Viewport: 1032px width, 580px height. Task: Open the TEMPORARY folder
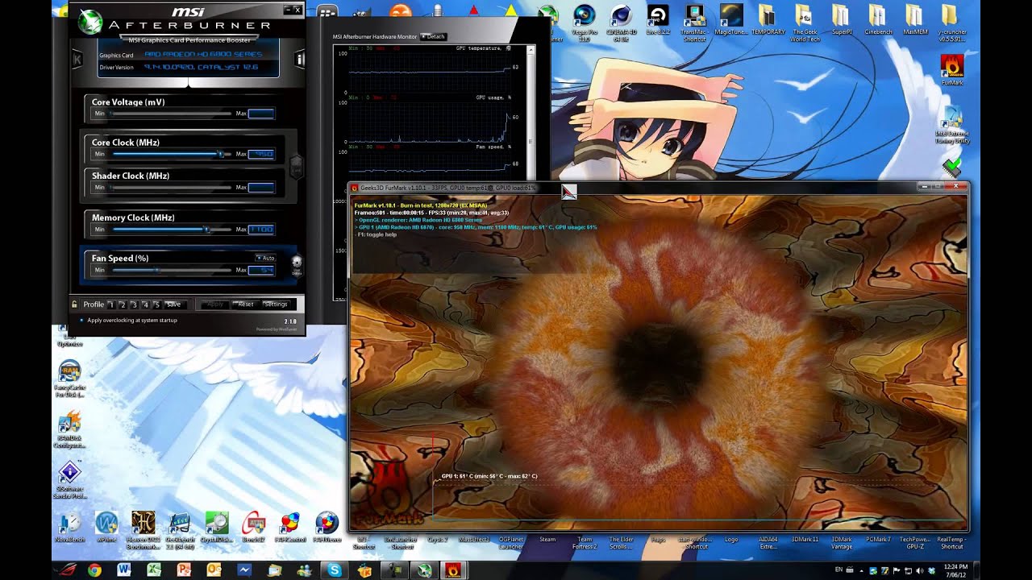768,20
